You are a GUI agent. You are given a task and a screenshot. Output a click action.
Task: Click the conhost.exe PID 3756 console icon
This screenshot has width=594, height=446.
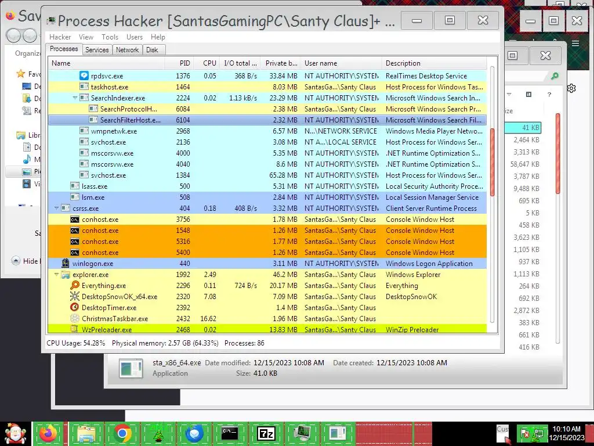click(75, 220)
